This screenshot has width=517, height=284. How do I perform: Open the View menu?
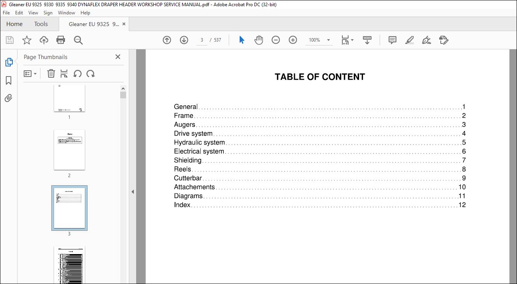pyautogui.click(x=33, y=13)
